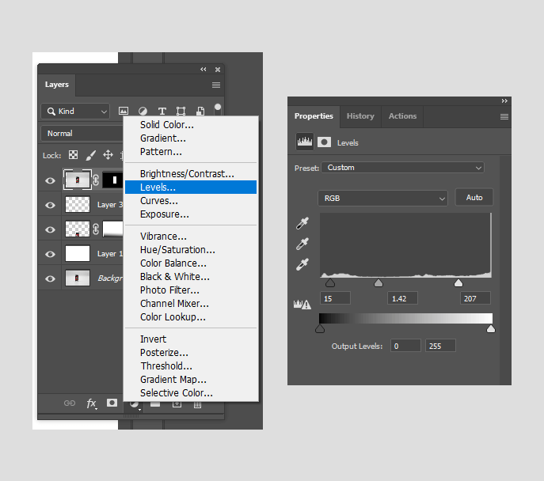Viewport: 544px width, 481px height.
Task: Open the Layers panel menu icon
Action: tap(216, 85)
